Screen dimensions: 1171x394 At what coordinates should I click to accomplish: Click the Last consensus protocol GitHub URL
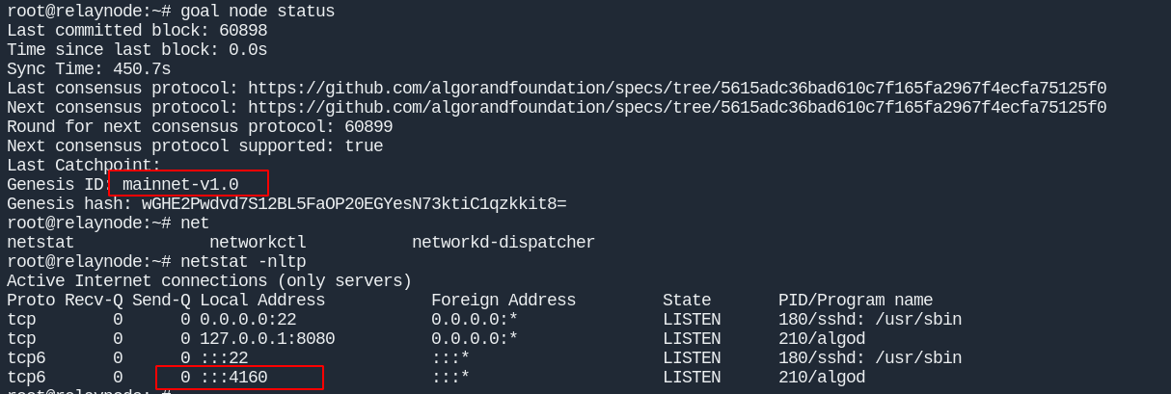pyautogui.click(x=676, y=89)
